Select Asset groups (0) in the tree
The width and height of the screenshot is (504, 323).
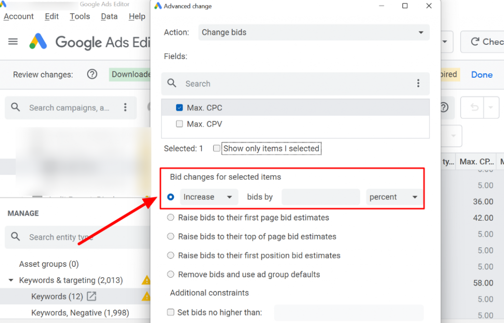pos(49,264)
